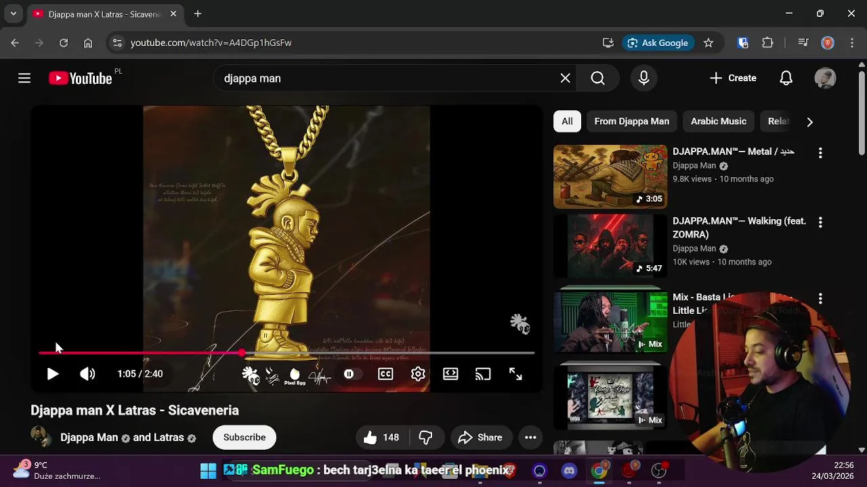Open a new browser tab
This screenshot has height=487, width=867.
click(x=198, y=14)
